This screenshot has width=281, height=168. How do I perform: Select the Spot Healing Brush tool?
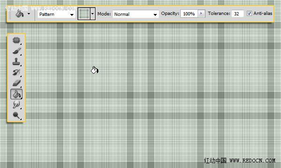pos(16,40)
